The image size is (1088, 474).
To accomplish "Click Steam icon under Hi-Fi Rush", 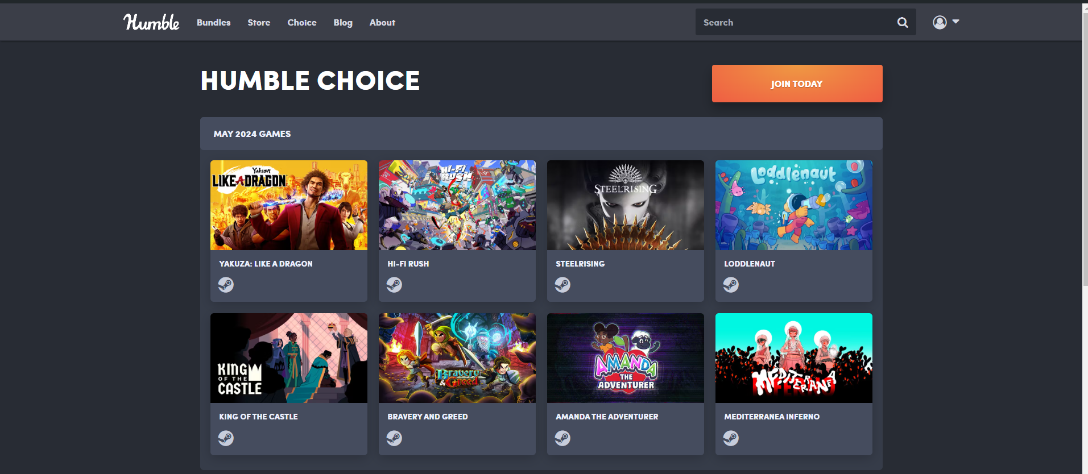I will pos(394,285).
